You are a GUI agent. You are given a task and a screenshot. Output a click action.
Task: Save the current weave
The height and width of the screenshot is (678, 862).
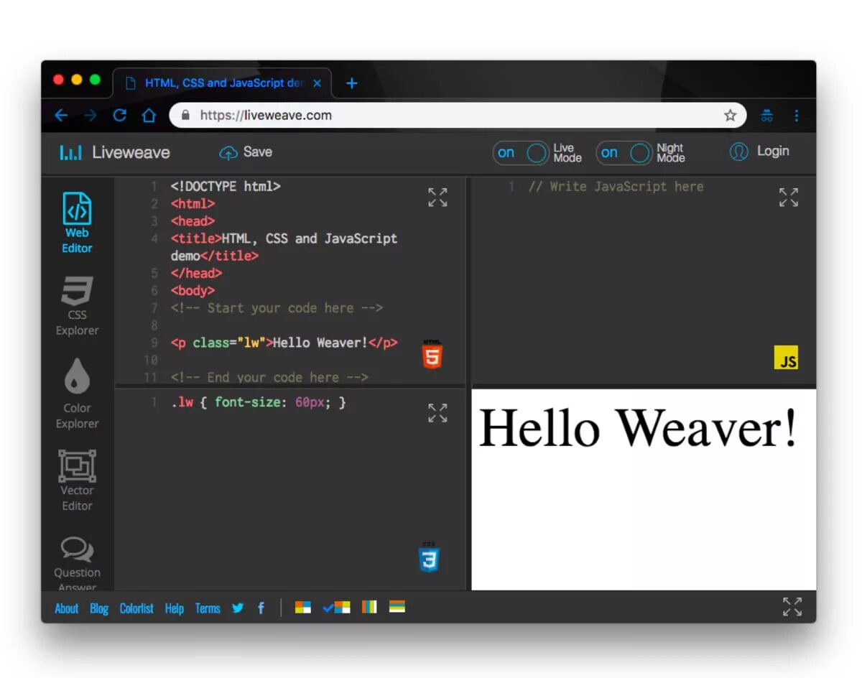[245, 152]
